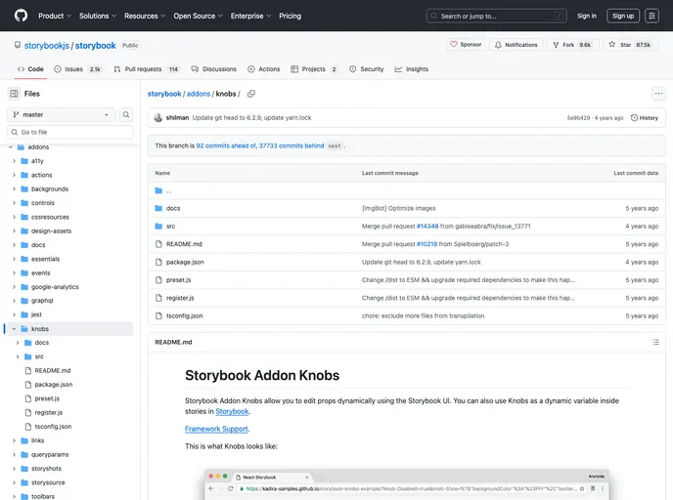The height and width of the screenshot is (500, 673).
Task: Open README outline list icon
Action: click(x=655, y=342)
